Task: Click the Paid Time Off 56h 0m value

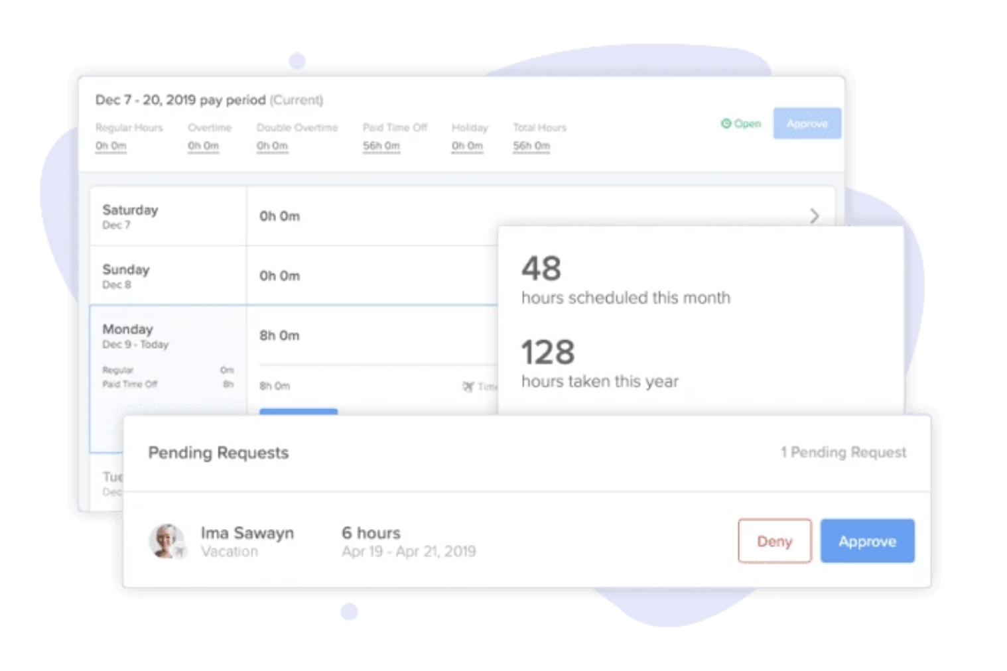Action: 381,146
